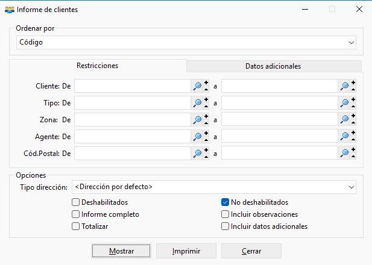372x265 pixels.
Task: Open search lens for Cliente 'De' field
Action: [197, 86]
